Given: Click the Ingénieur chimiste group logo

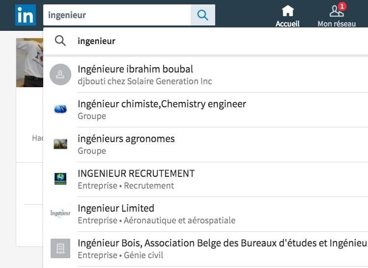Looking at the screenshot, I should (x=60, y=109).
